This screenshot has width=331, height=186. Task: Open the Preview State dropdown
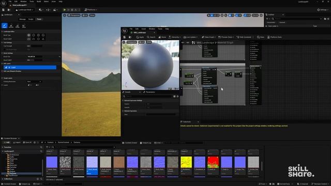[226, 37]
